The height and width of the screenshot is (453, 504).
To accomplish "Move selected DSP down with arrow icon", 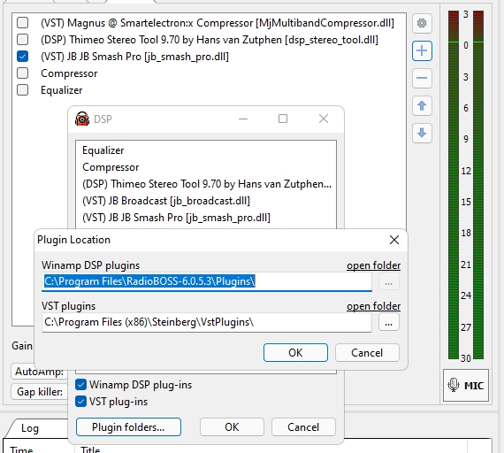I will (422, 133).
